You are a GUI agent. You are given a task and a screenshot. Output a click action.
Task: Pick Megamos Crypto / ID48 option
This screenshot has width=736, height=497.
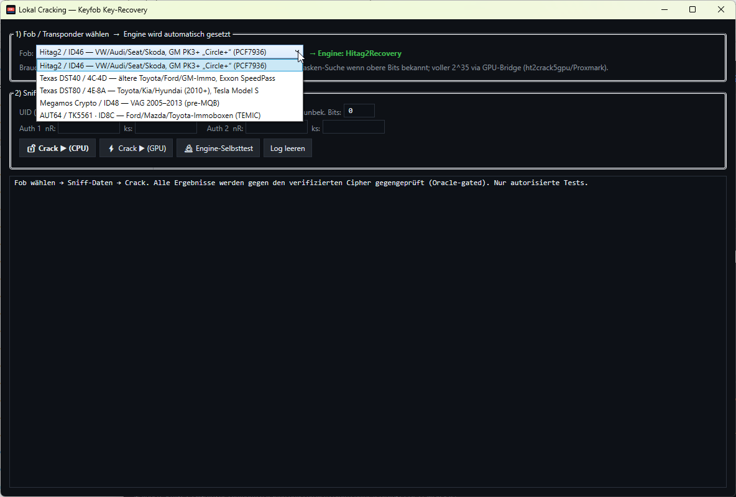[170, 103]
